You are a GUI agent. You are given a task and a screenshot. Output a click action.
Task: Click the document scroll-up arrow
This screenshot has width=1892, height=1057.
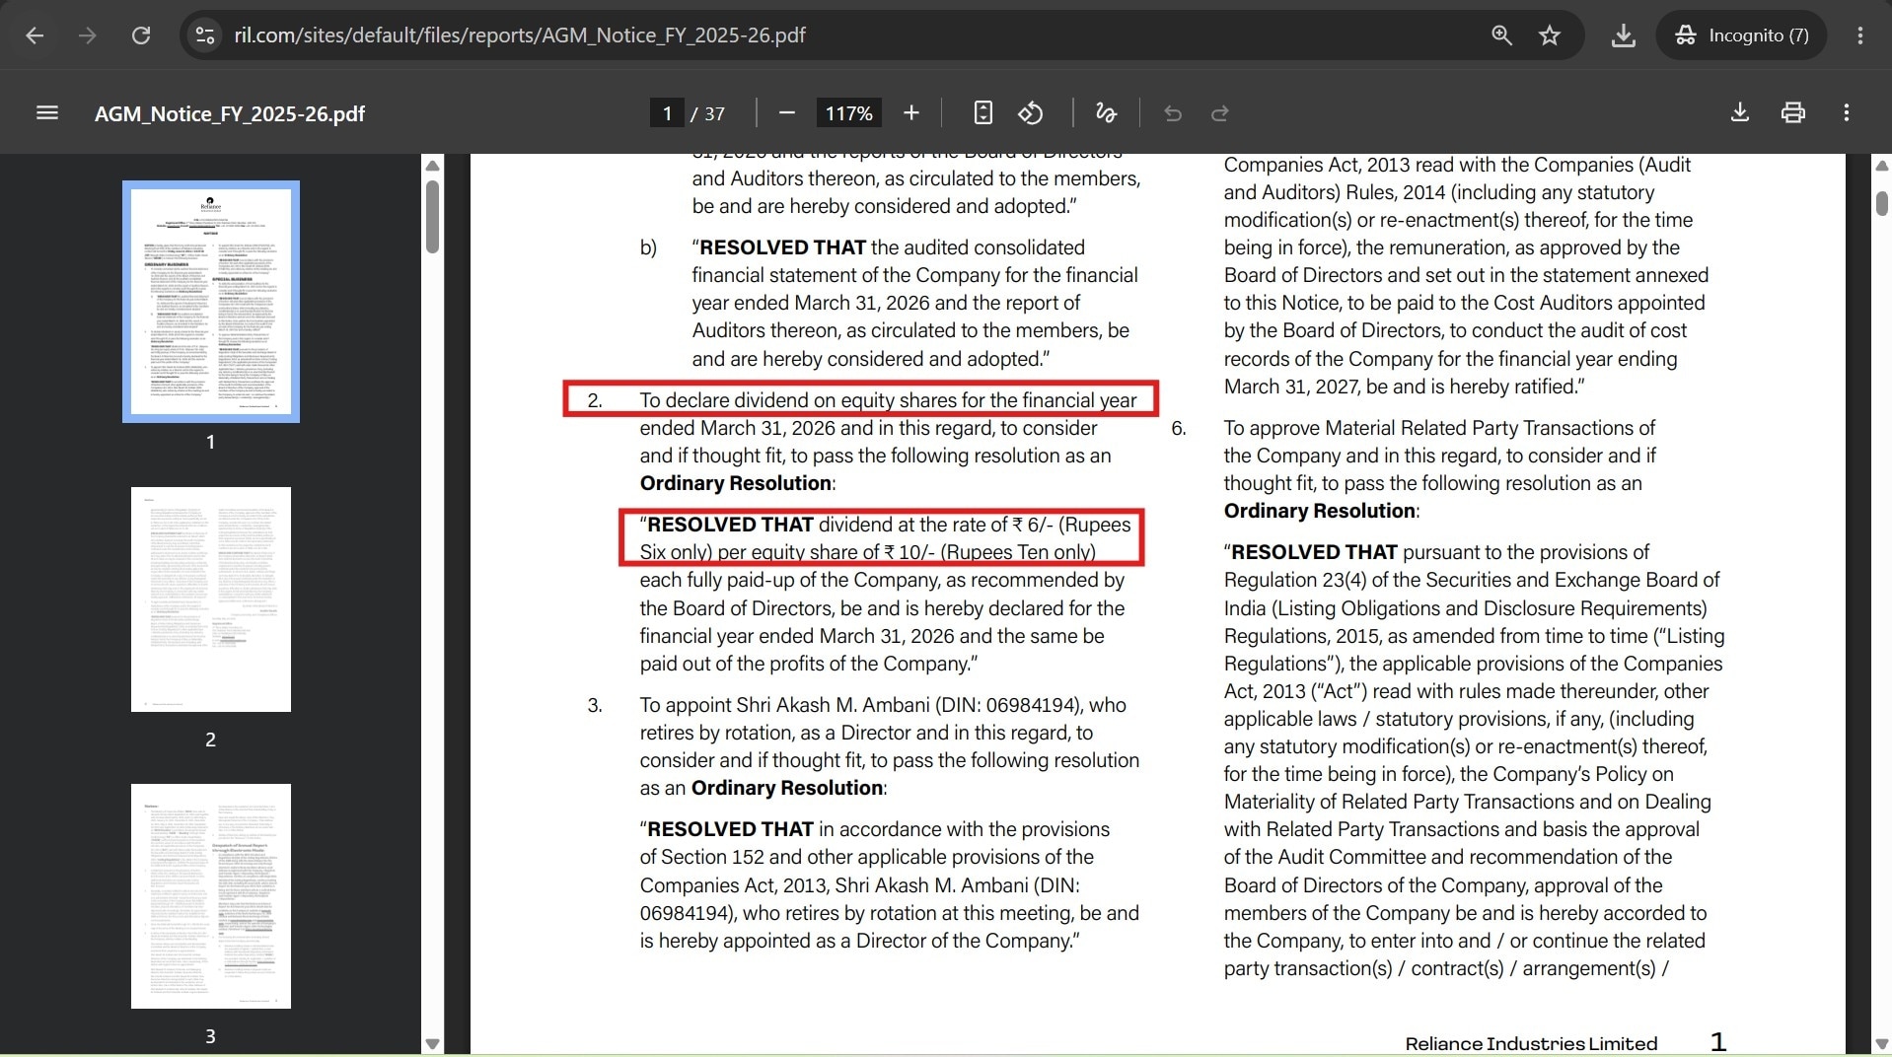(1882, 166)
